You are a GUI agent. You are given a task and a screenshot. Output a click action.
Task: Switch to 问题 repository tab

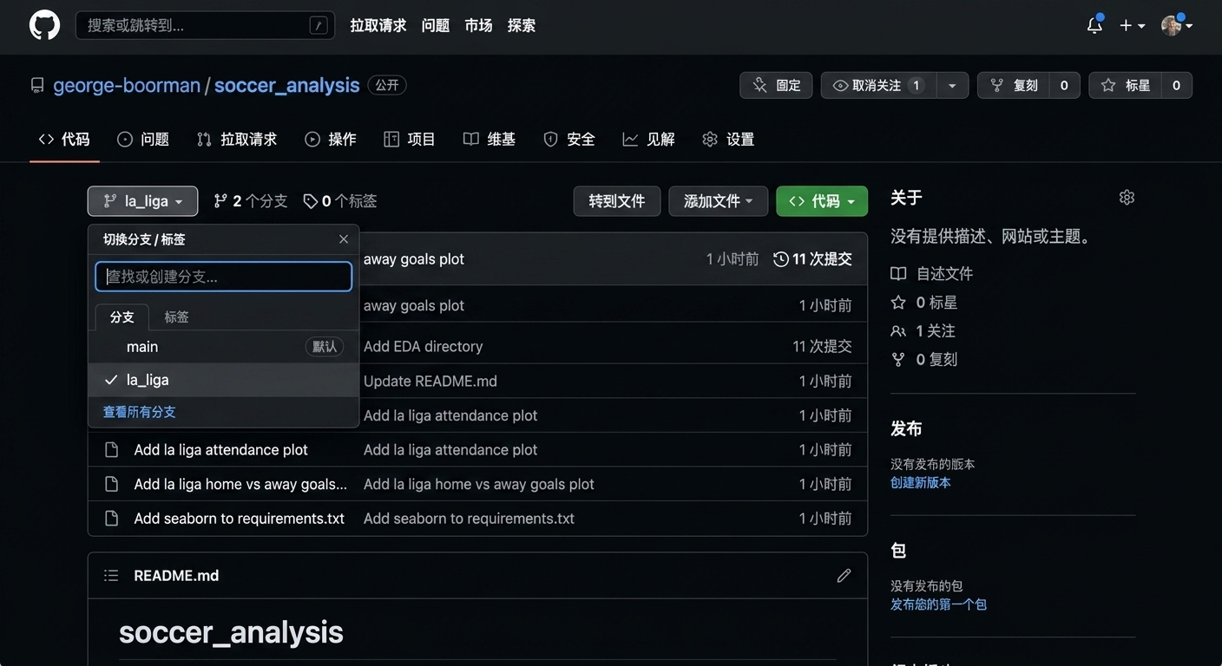click(143, 139)
